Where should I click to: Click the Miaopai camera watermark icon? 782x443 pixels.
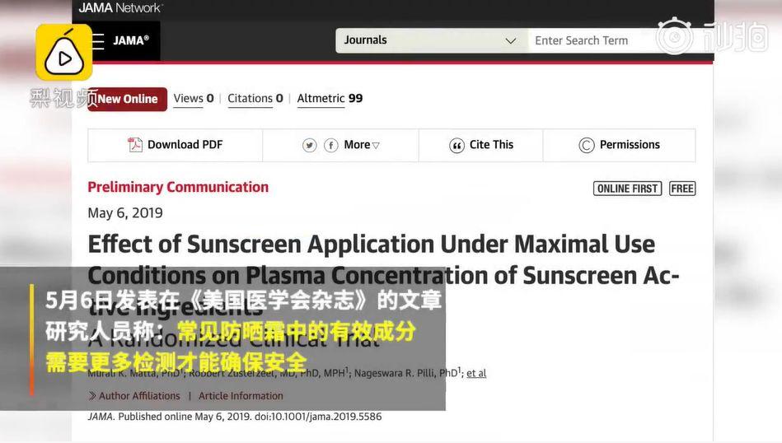point(674,36)
